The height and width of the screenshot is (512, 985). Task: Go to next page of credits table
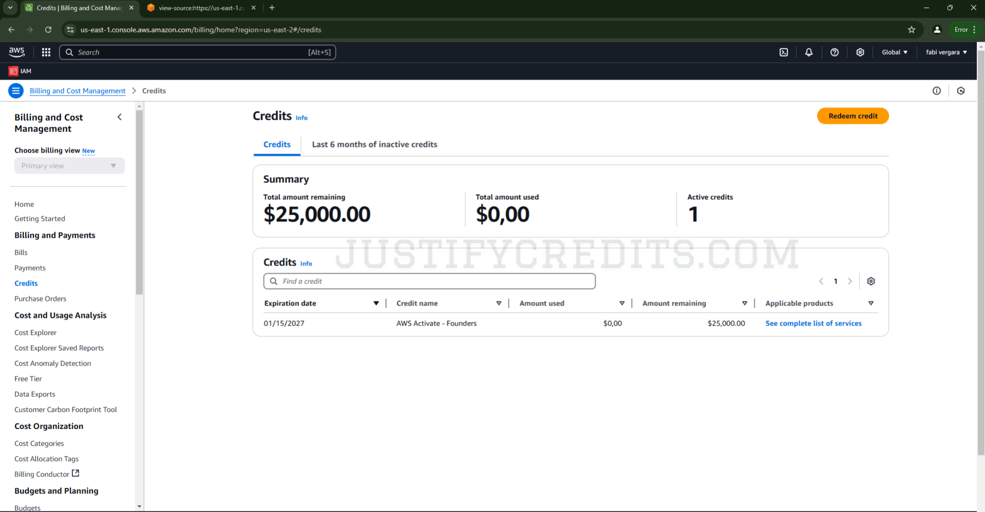[850, 281]
